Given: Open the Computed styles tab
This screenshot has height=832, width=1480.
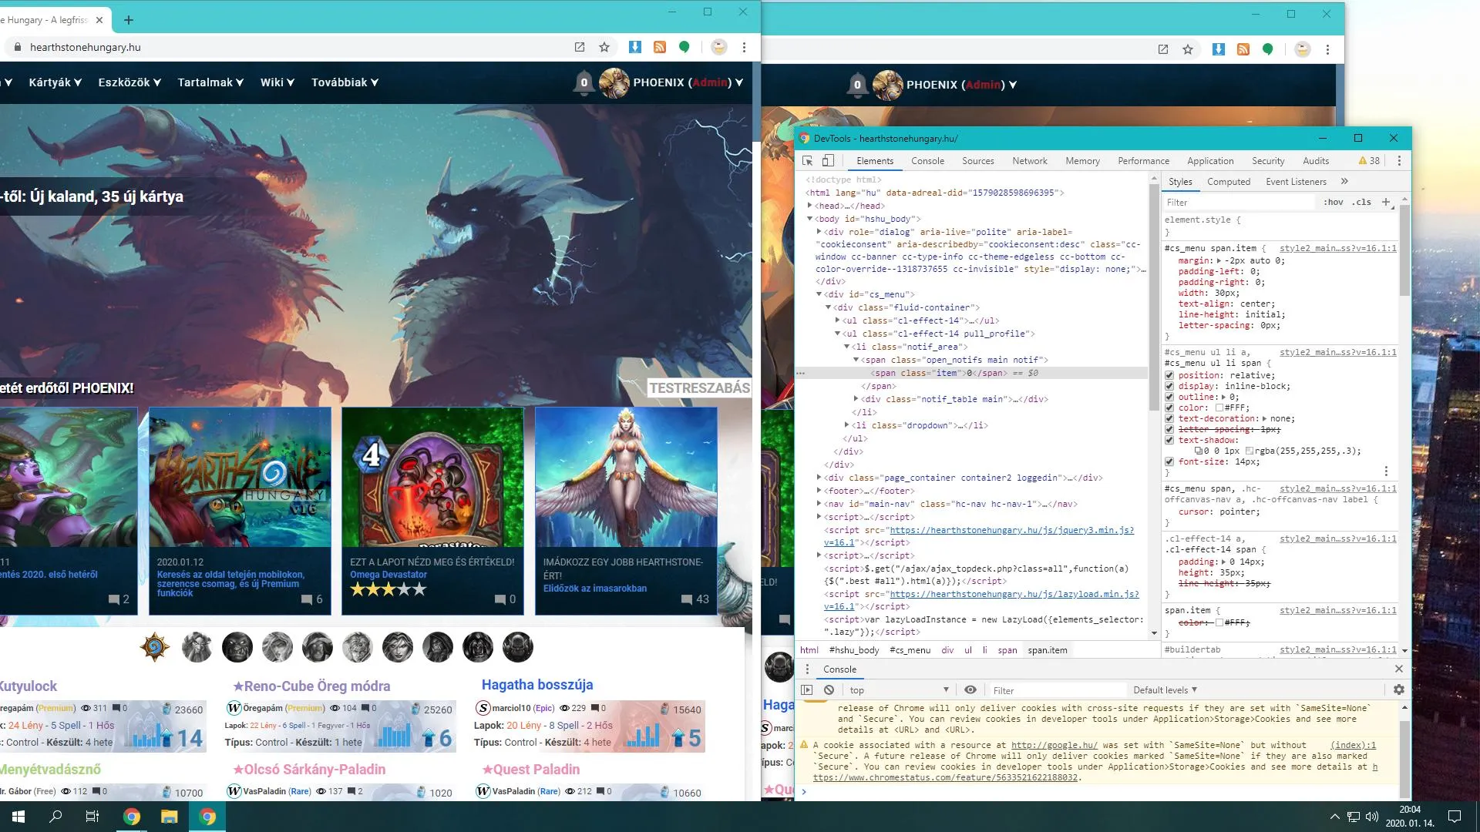Looking at the screenshot, I should 1228,182.
